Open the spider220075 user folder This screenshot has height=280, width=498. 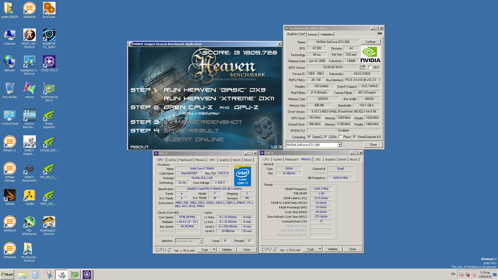coord(10,10)
